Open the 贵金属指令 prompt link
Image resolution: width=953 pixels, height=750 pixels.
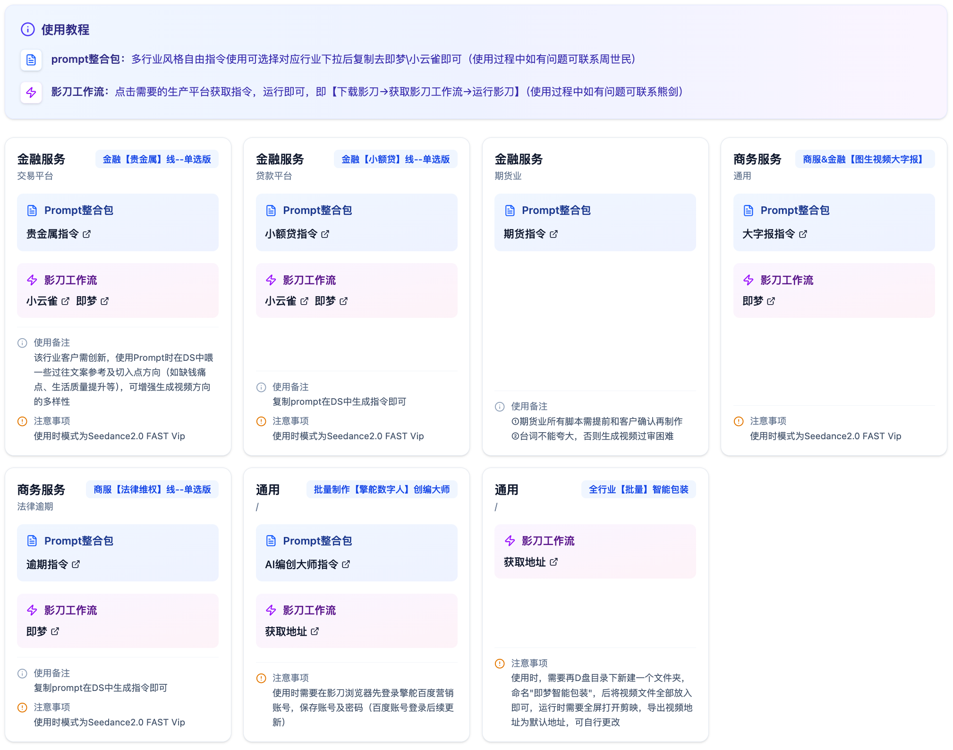(59, 234)
